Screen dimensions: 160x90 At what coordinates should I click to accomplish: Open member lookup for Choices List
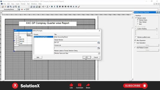98,48
